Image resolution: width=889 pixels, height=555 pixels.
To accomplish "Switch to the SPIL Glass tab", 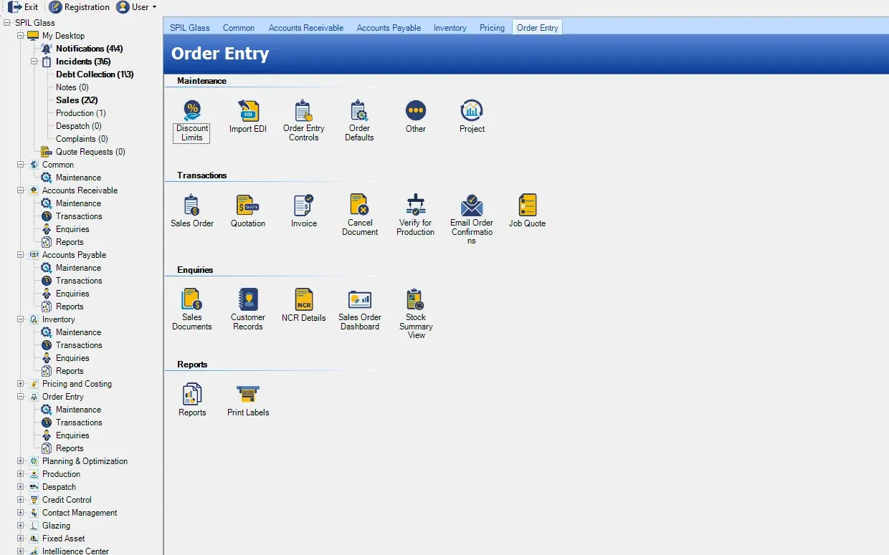I will tap(190, 28).
